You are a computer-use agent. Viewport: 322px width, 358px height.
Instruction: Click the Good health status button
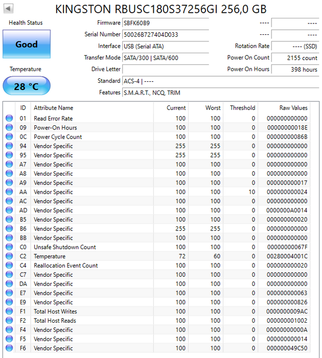[27, 44]
